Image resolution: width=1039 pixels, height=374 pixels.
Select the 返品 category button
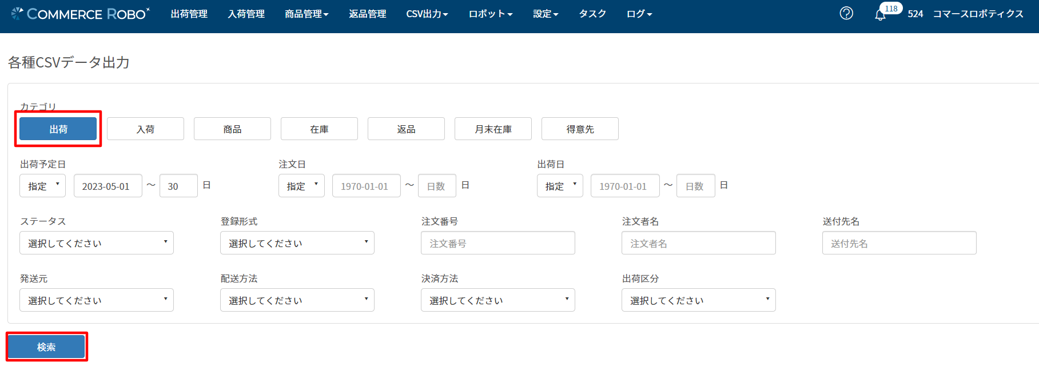coord(406,129)
